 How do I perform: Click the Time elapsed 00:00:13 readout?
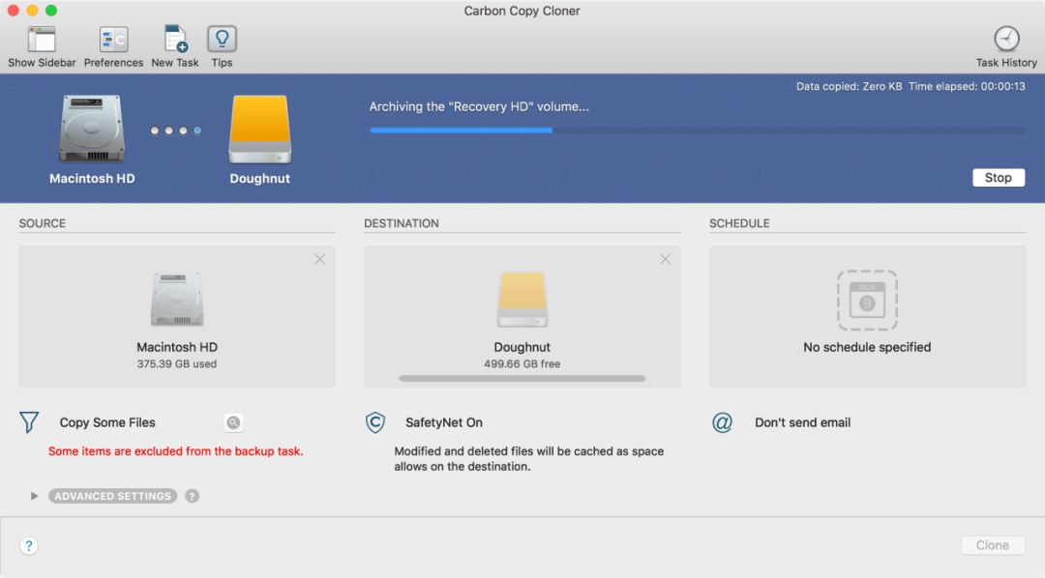pyautogui.click(x=967, y=87)
